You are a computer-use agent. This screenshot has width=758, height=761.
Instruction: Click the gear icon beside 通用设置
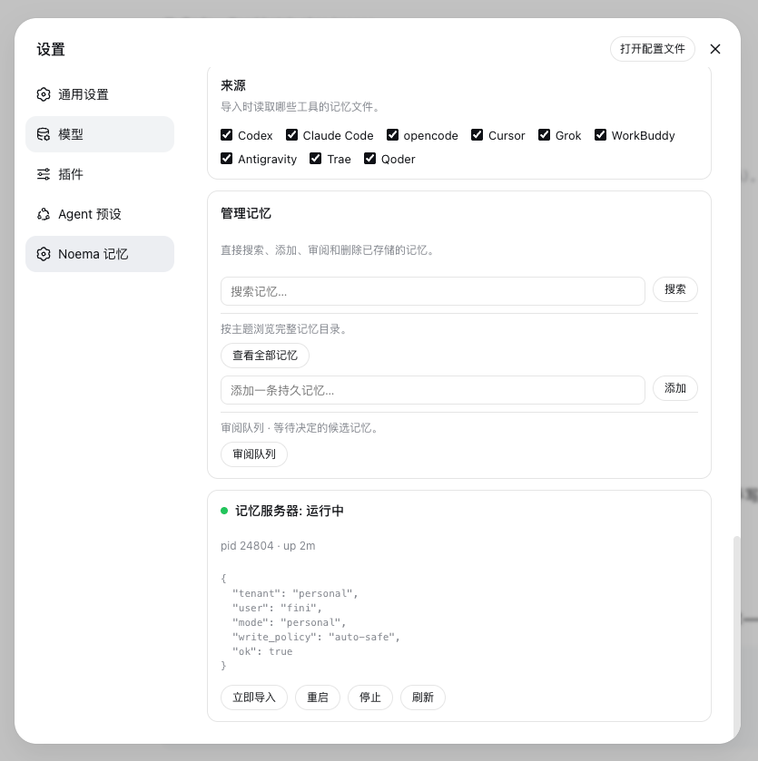[x=44, y=94]
